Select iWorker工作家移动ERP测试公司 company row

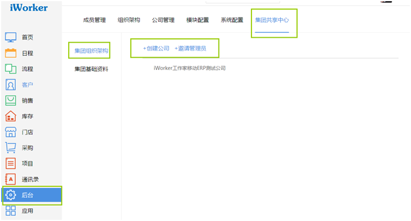coord(189,68)
